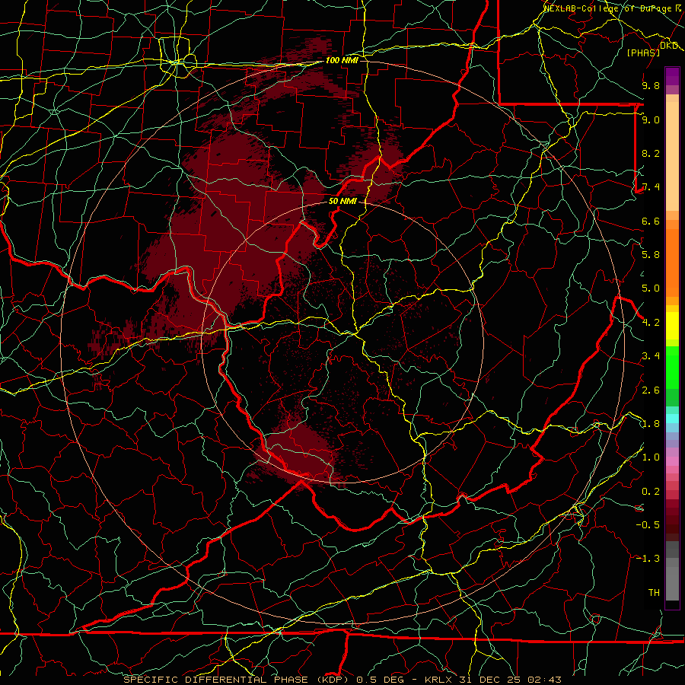Click the orange segment of the color bar

tap(672, 262)
